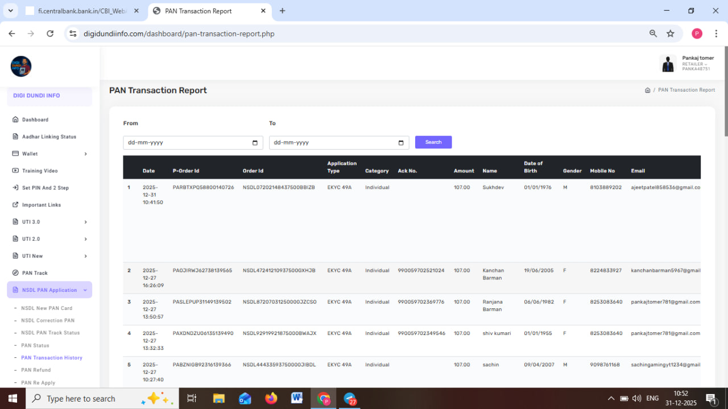This screenshot has height=409, width=728.
Task: Click the Training Video play icon
Action: click(16, 171)
